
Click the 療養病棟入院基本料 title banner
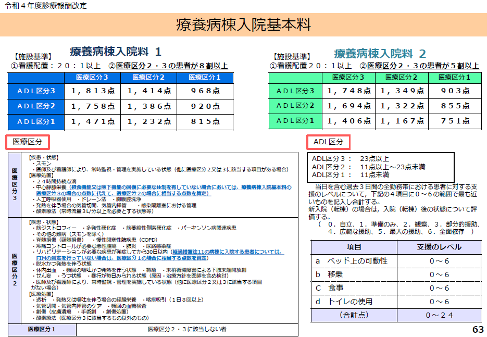tap(243, 24)
